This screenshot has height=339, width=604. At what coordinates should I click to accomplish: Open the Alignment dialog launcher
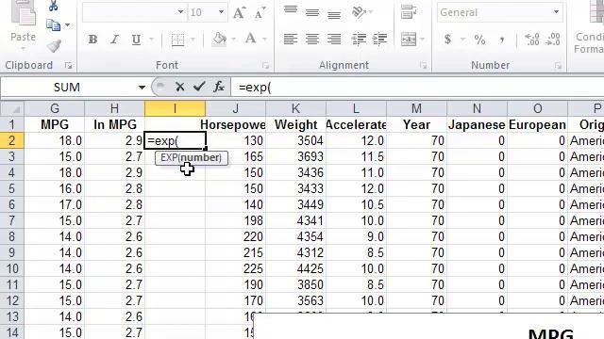point(424,66)
